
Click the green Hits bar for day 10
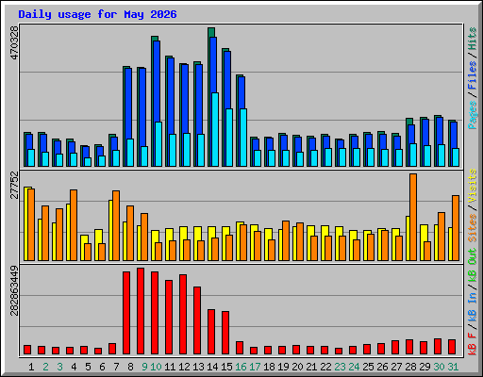[155, 39]
